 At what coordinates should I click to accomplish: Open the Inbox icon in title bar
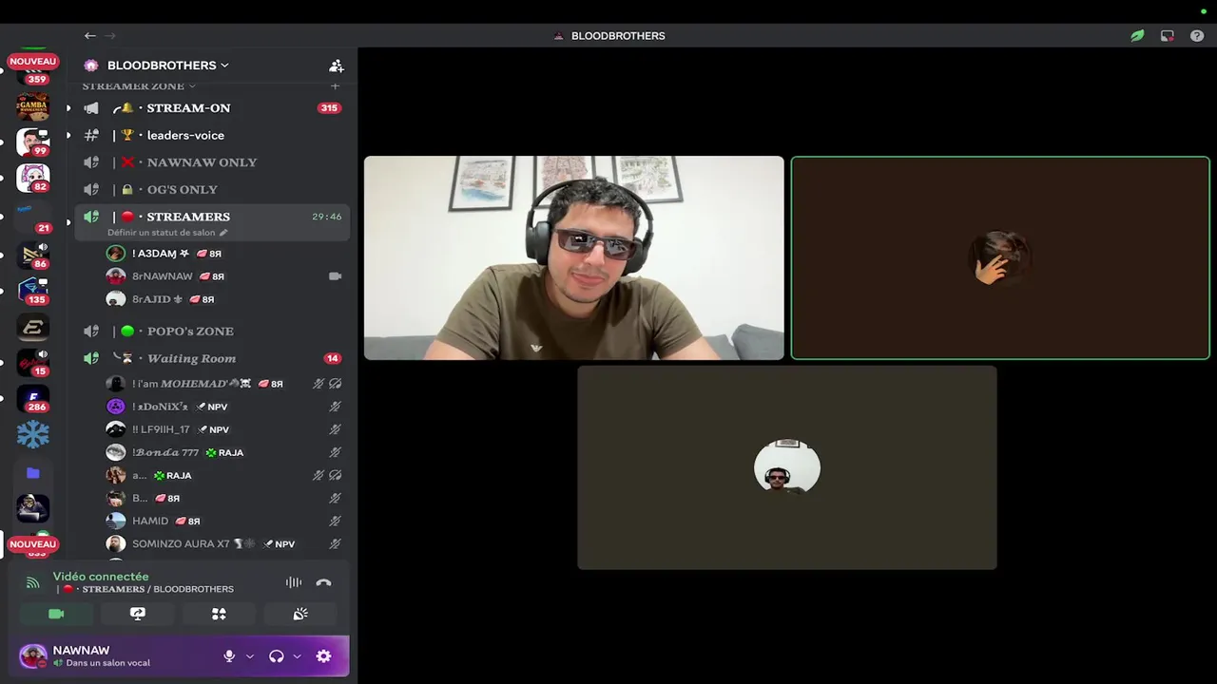1168,36
